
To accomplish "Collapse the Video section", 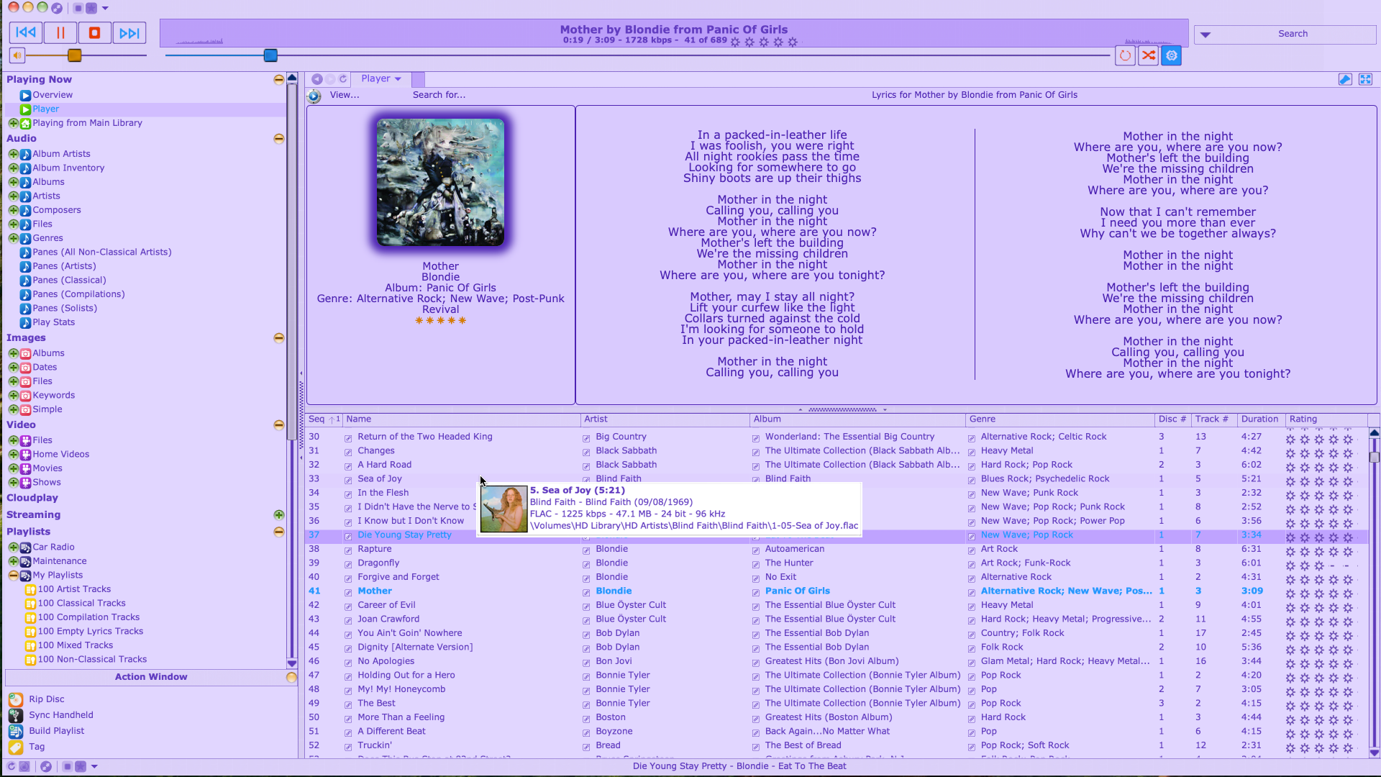I will coord(278,425).
